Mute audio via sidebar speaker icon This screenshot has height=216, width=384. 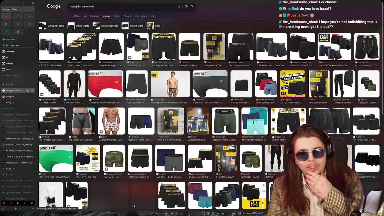coord(32,203)
